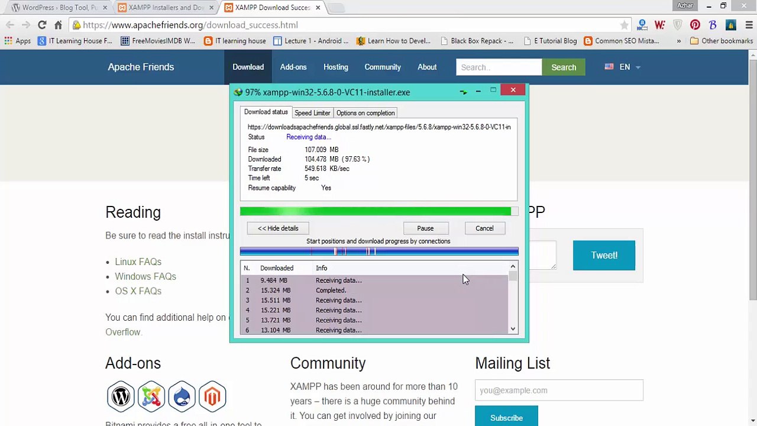The width and height of the screenshot is (757, 426).
Task: Click the SSL lock warning icon in address bar
Action: point(76,25)
